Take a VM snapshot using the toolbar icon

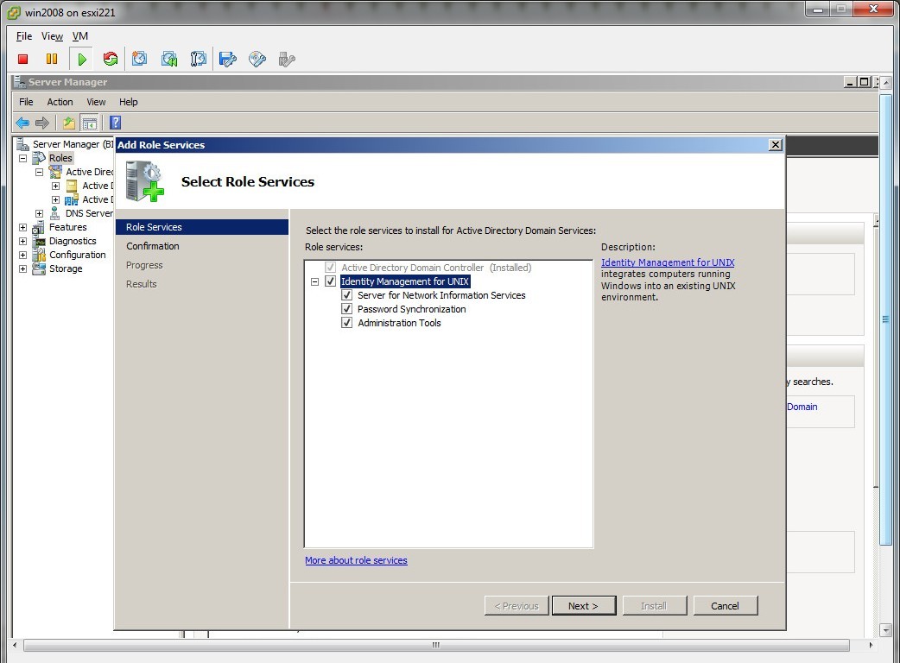point(140,59)
